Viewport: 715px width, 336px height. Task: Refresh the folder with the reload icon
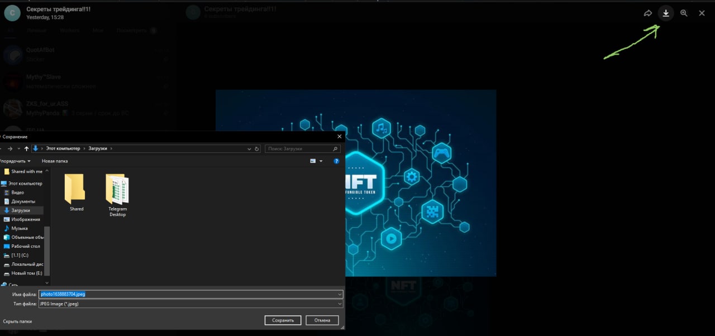click(x=257, y=149)
